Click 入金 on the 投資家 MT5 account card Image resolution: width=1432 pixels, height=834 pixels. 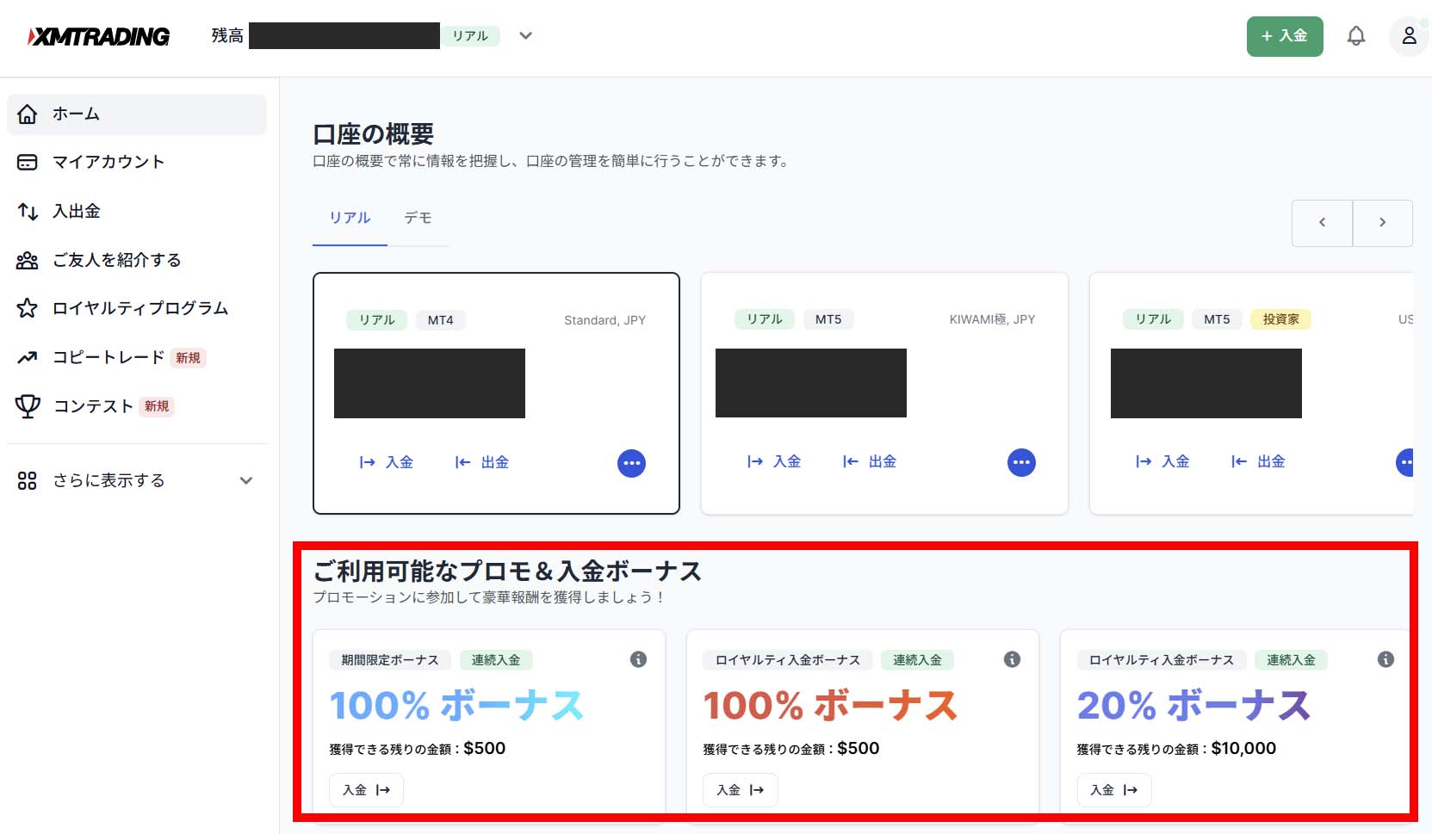point(1162,461)
